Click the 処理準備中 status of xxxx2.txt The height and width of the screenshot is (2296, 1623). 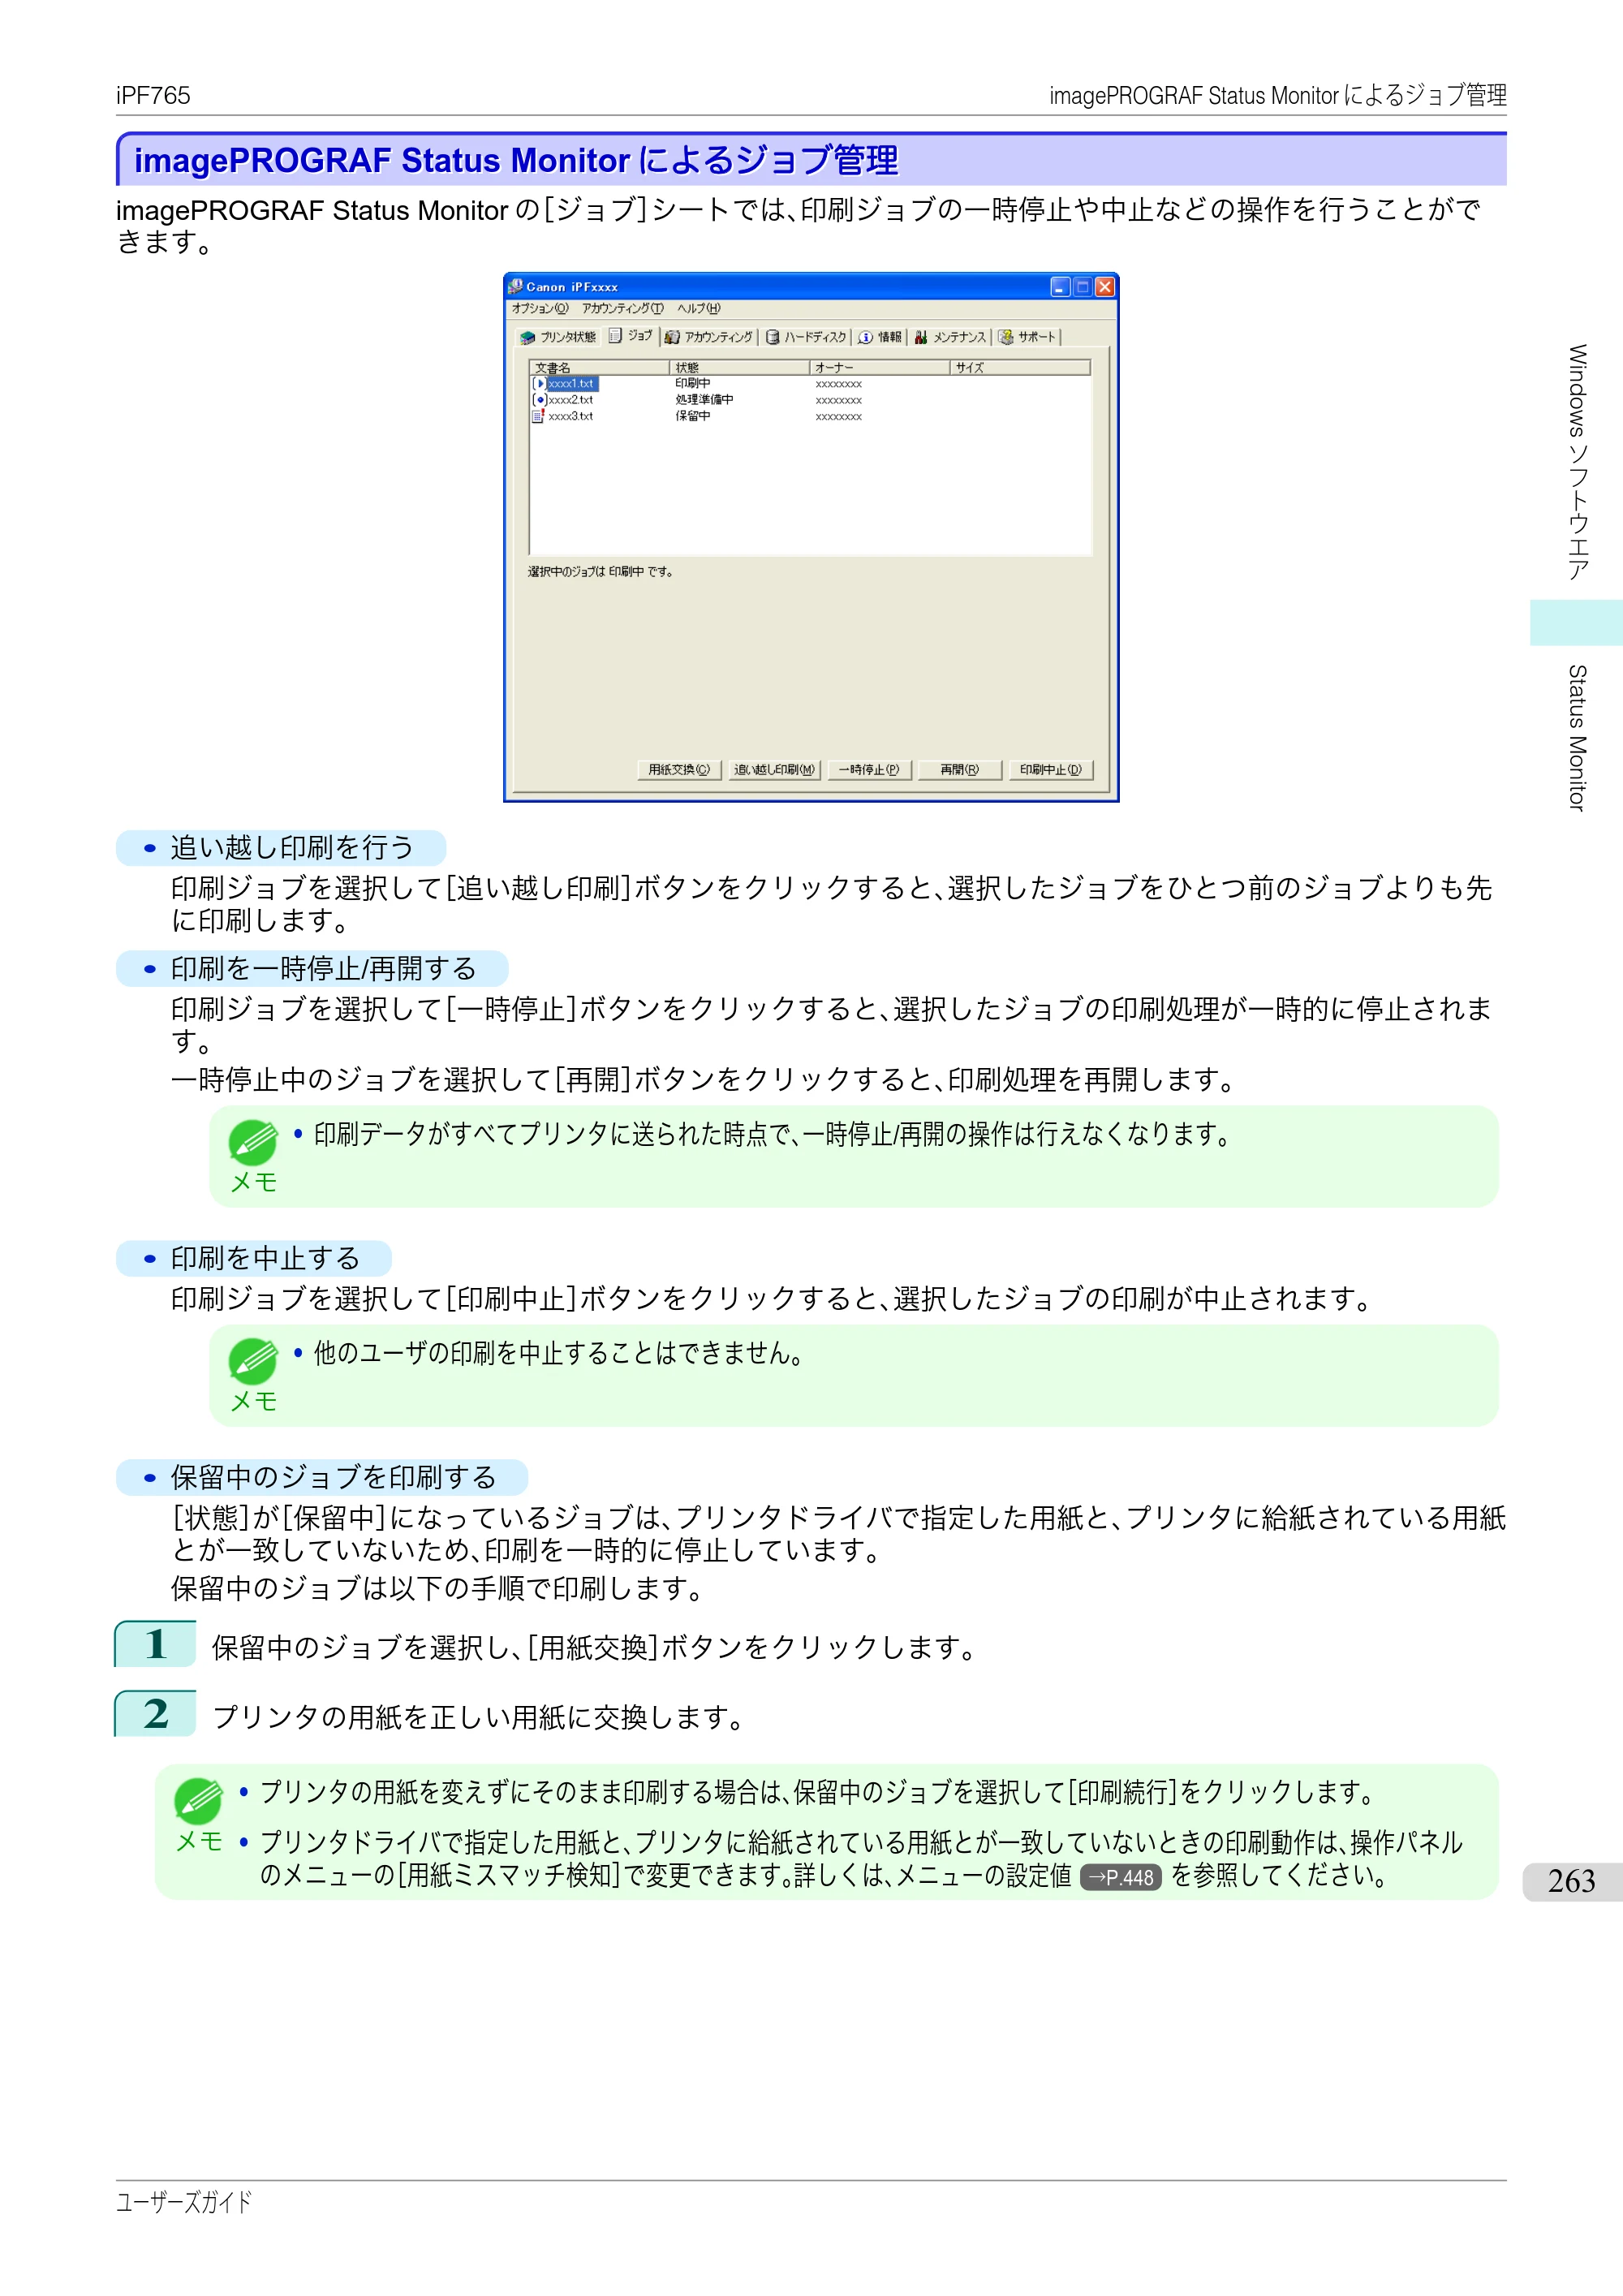point(704,400)
